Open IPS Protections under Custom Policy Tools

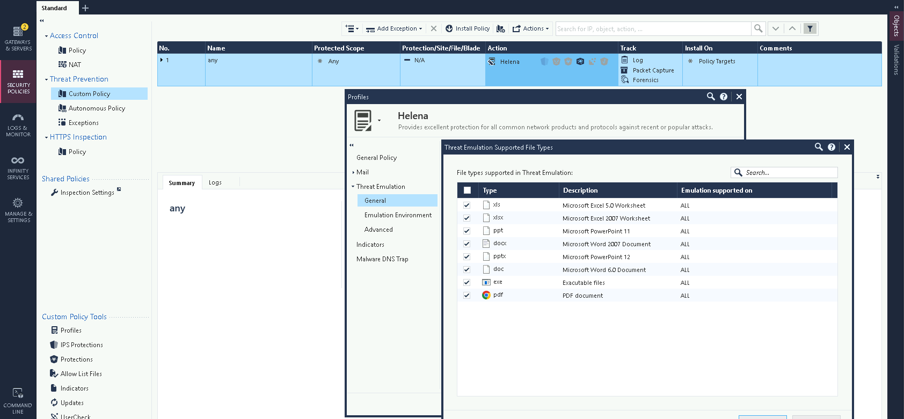(x=82, y=345)
